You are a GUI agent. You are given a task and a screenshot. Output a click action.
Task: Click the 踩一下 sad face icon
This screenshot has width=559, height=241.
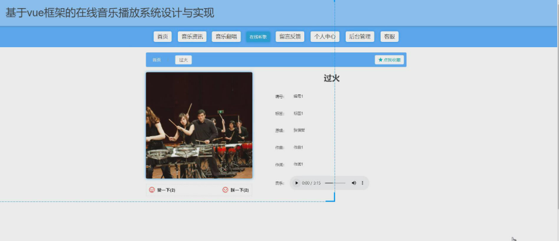point(226,190)
